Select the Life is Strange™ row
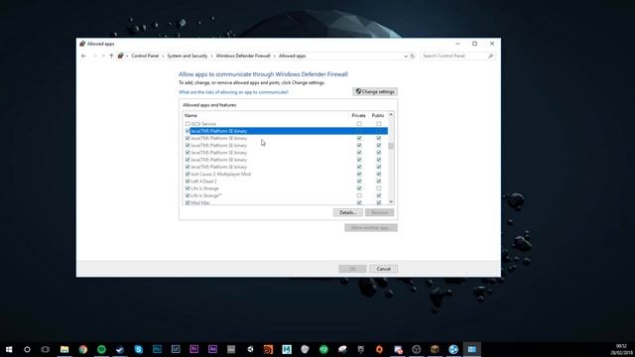This screenshot has height=357, width=635. point(286,195)
